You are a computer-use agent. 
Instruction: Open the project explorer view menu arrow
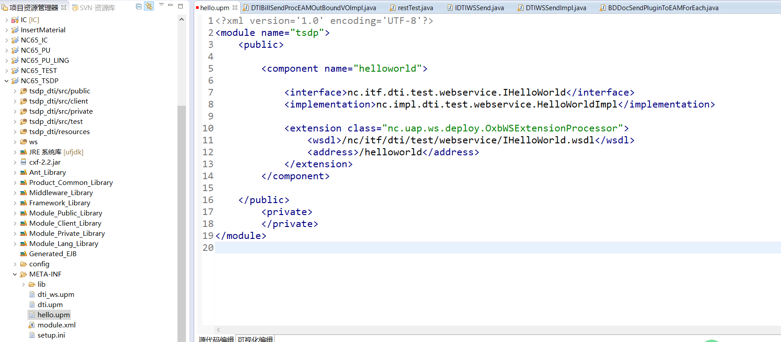coord(162,4)
